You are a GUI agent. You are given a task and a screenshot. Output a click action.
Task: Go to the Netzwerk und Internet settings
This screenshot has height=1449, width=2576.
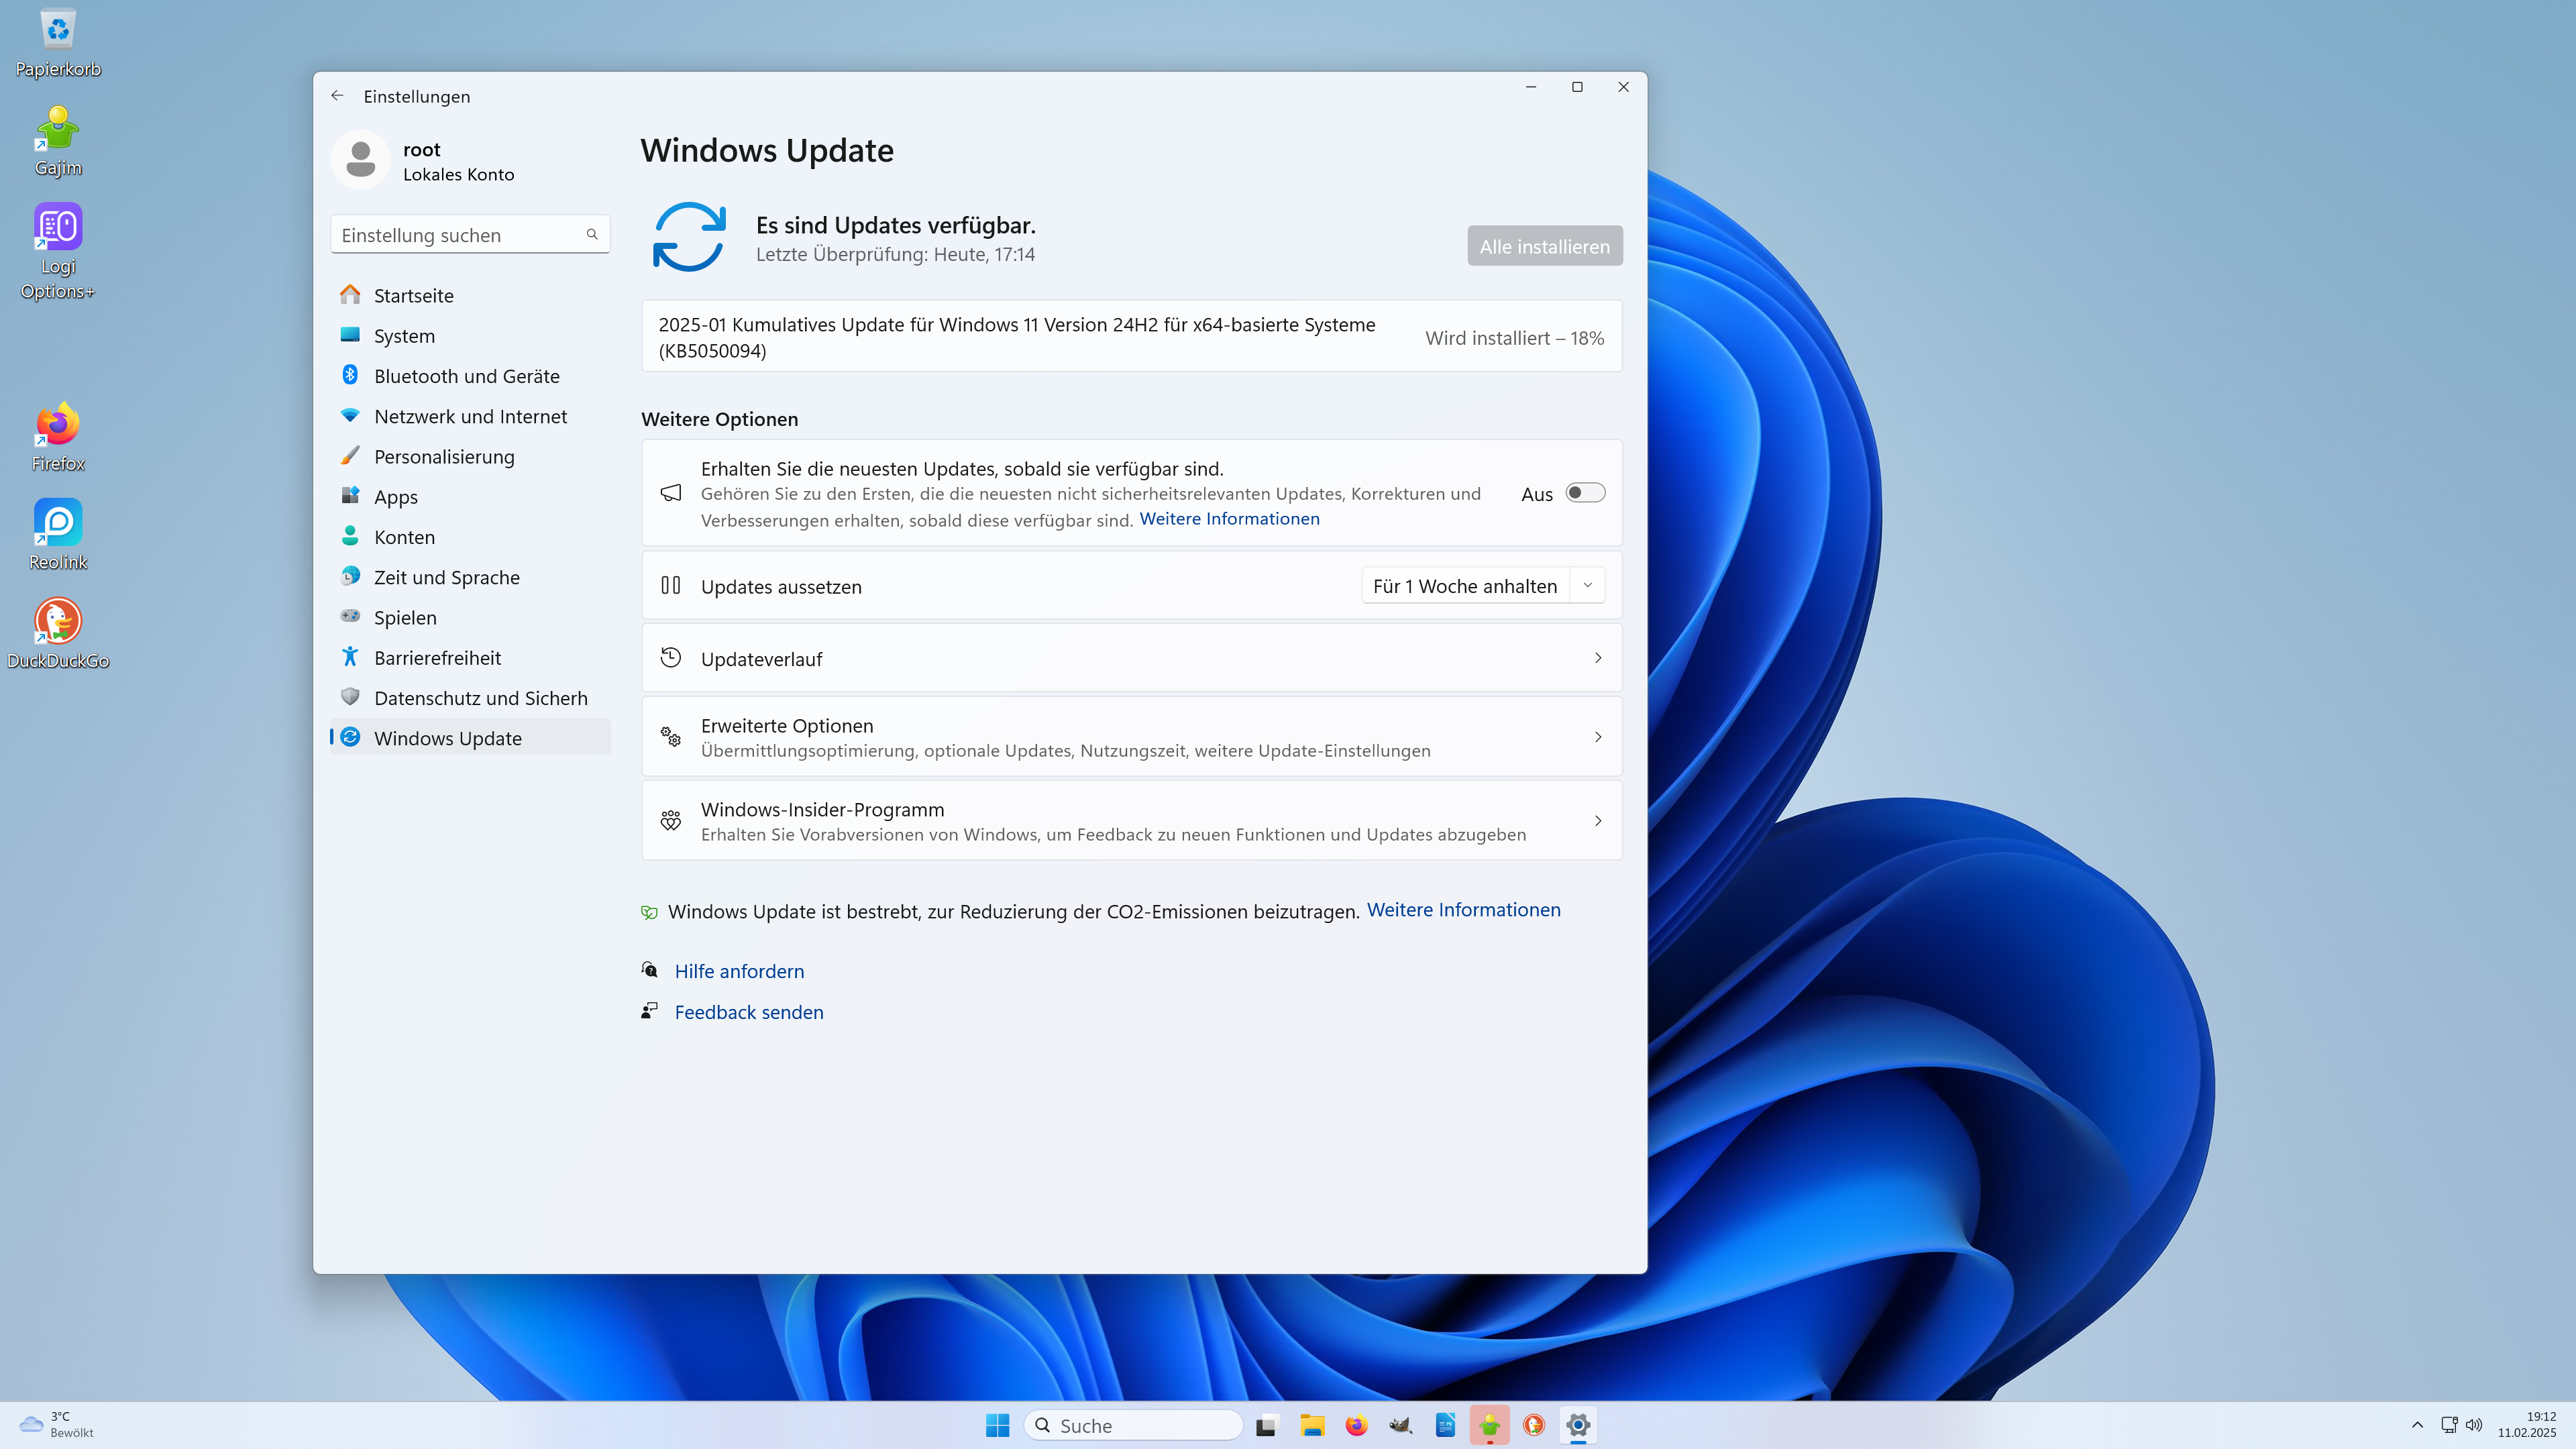(x=470, y=416)
